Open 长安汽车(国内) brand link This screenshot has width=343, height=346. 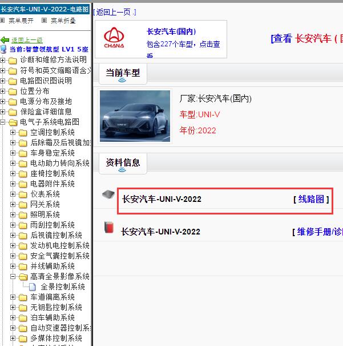pos(171,31)
